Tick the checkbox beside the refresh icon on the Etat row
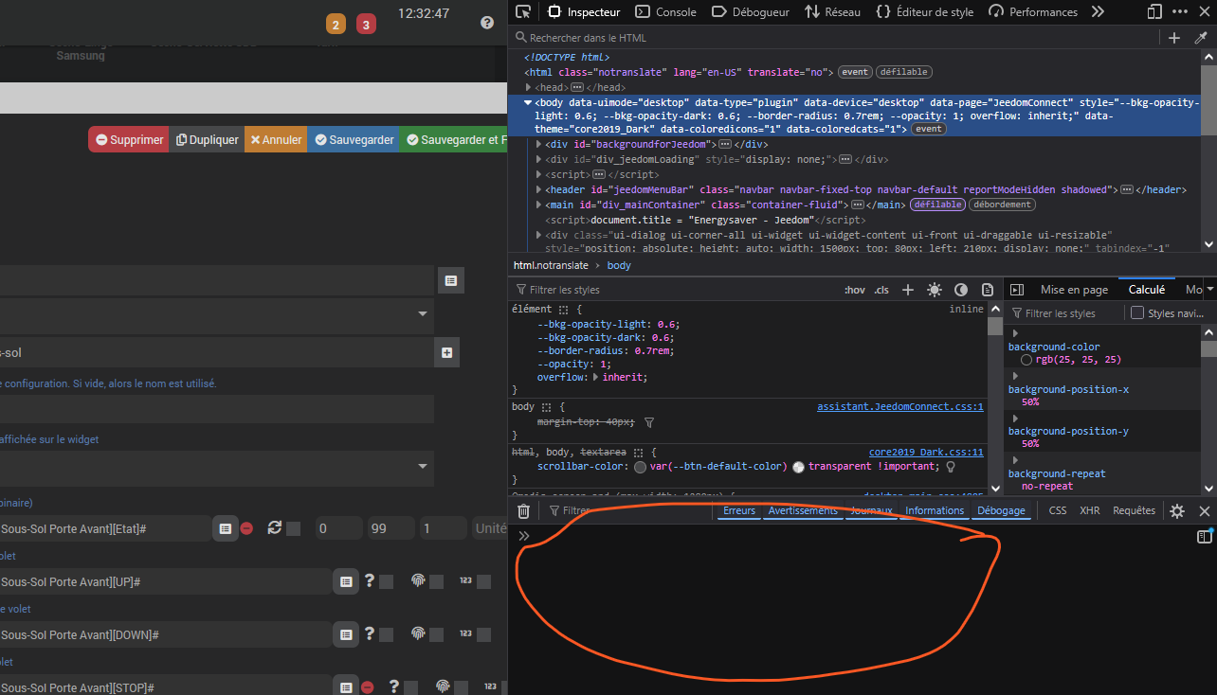Image resolution: width=1217 pixels, height=695 pixels. pos(294,528)
